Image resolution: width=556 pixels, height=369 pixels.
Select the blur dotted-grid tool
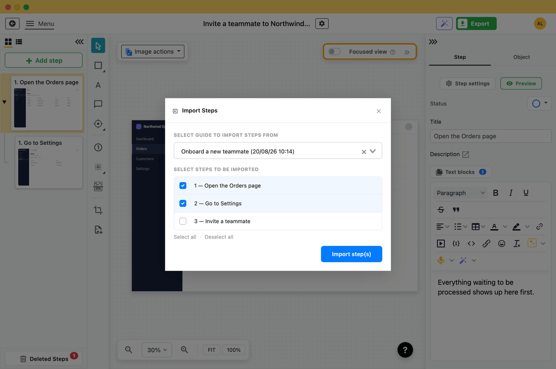(98, 167)
